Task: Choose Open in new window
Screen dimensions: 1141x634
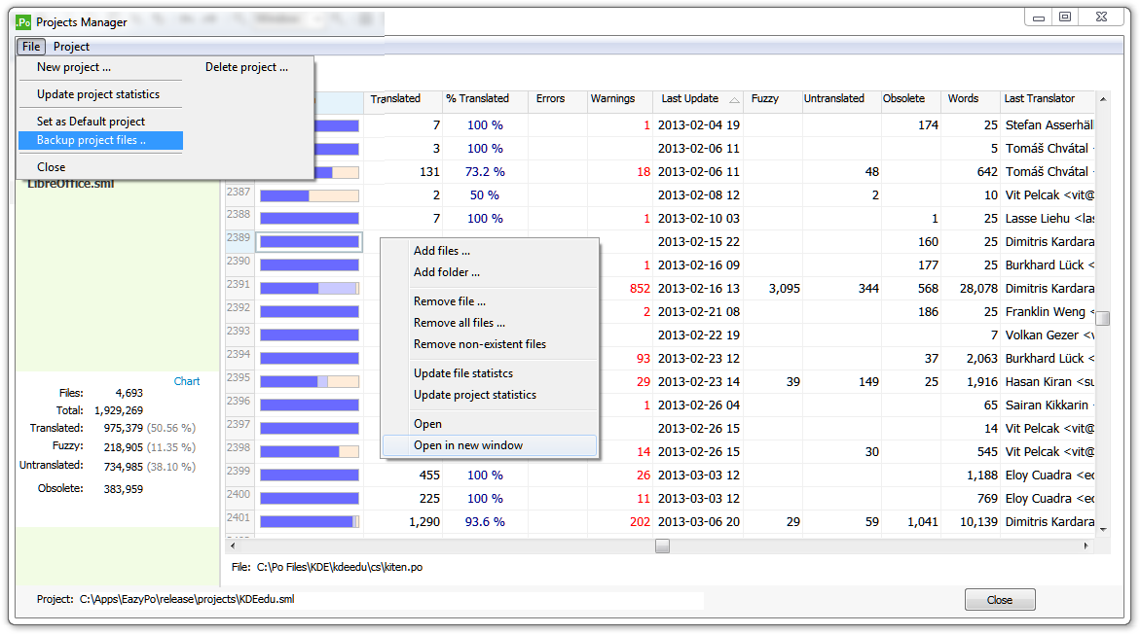Action: (468, 445)
